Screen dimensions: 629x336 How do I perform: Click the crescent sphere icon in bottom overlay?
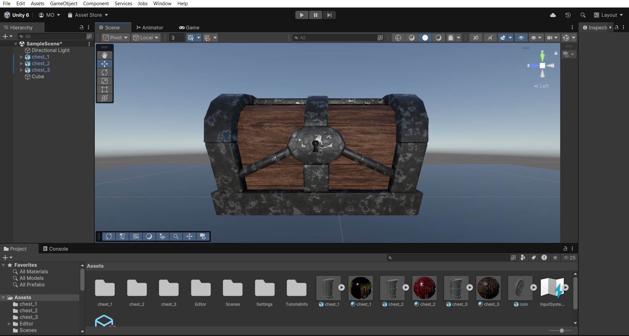149,236
